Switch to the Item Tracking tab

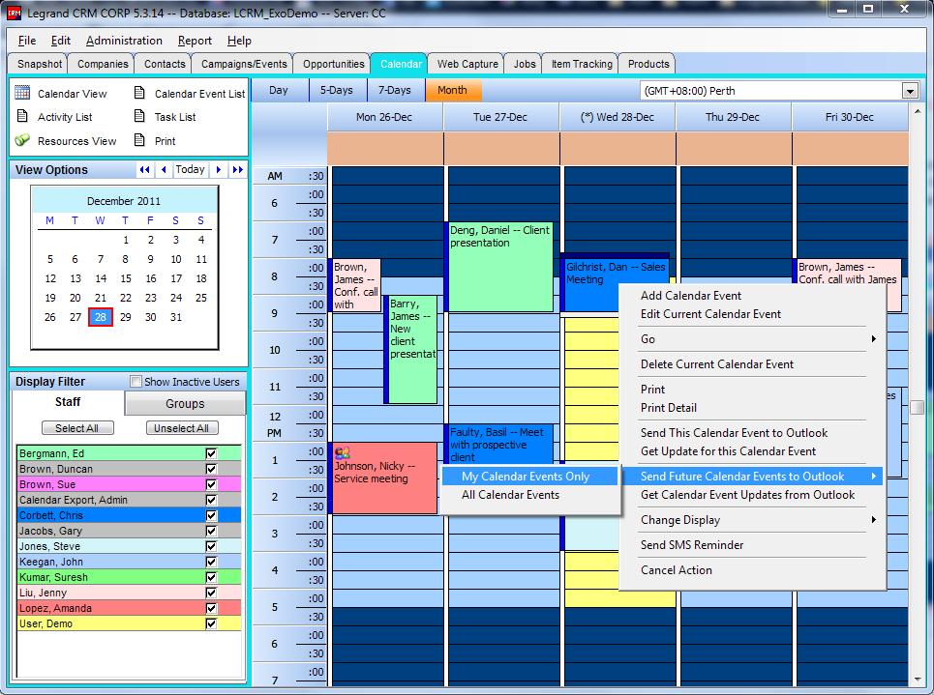pos(582,64)
